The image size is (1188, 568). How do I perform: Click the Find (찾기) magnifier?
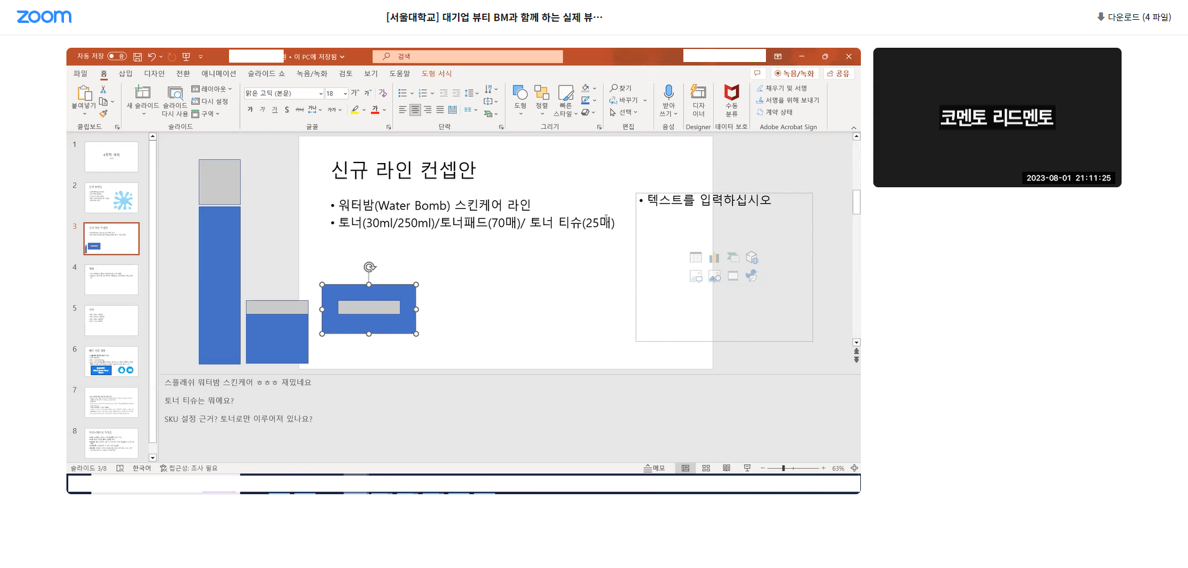[621, 88]
